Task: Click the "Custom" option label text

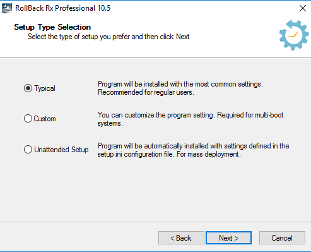Action: pyautogui.click(x=45, y=119)
